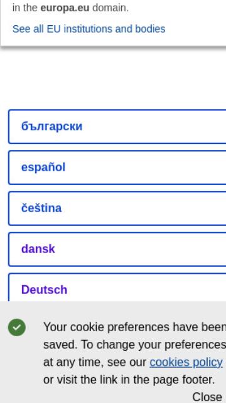Click the Danish language button

coord(117,249)
